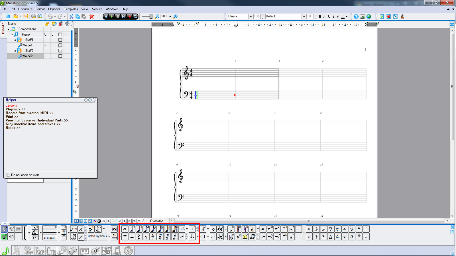The image size is (456, 256).
Task: Click the red X delete icon
Action: click(x=92, y=17)
